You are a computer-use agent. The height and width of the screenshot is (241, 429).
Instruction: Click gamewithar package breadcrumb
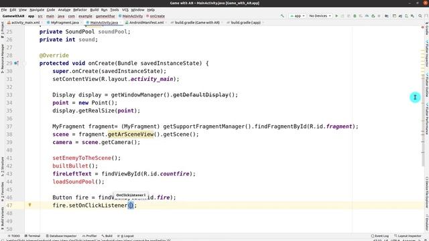point(105,16)
